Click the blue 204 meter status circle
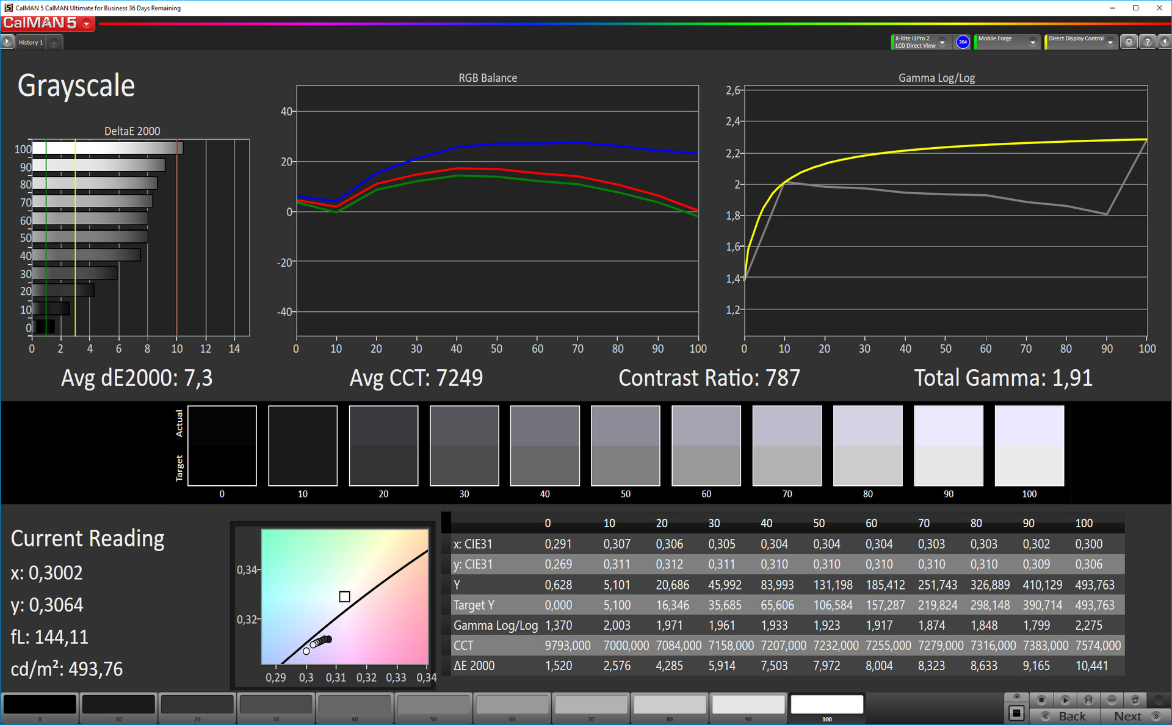This screenshot has width=1172, height=725. point(963,42)
